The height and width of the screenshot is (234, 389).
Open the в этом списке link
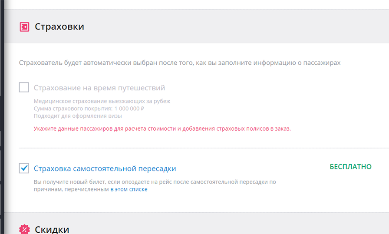tap(129, 189)
